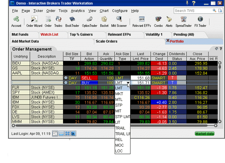The width and height of the screenshot is (225, 163).
Task: Open the Trades toolbar icon
Action: tap(58, 21)
